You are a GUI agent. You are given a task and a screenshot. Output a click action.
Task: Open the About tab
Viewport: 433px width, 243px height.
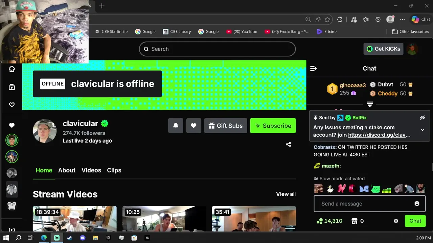click(67, 170)
